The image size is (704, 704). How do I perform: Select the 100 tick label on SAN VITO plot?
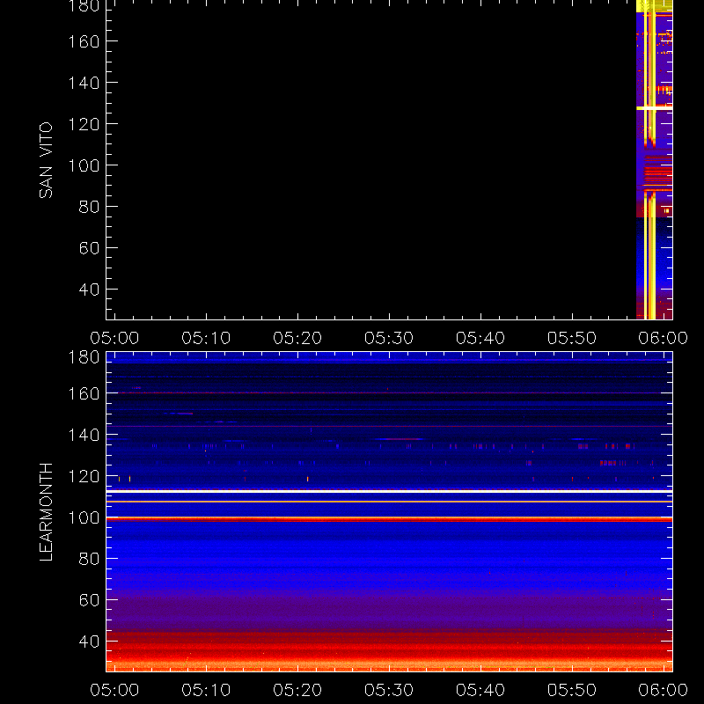tap(84, 165)
